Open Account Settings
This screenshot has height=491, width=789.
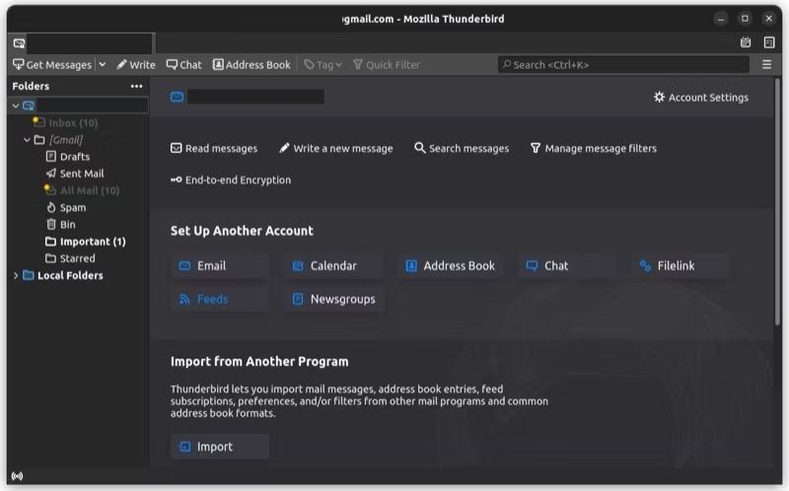pos(701,97)
